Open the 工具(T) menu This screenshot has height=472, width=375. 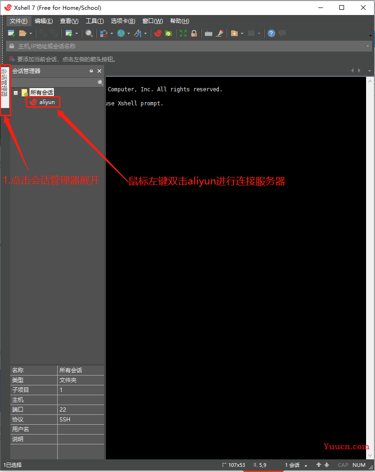[95, 21]
